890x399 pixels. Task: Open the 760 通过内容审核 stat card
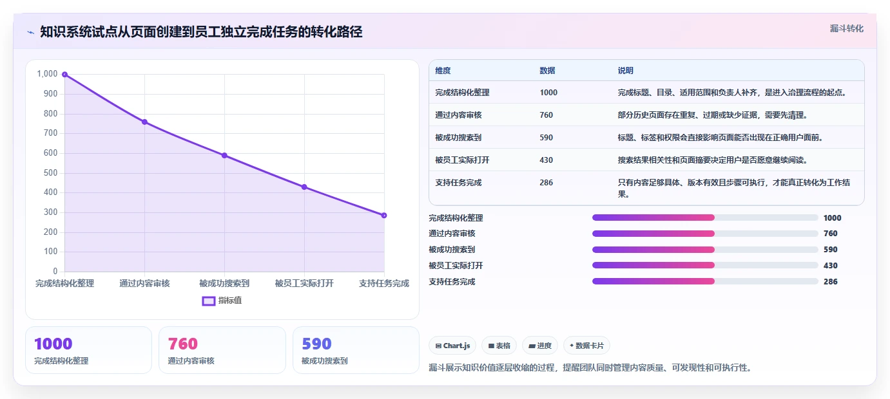tap(222, 350)
